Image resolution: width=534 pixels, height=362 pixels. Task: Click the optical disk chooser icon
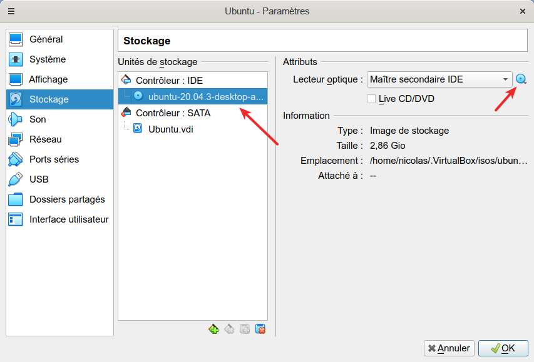pos(521,79)
